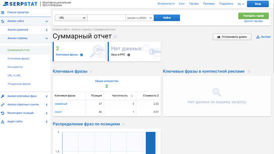274x154 pixels.
Task: Click the info icon beside Фраз в PPC
Action: (x=129, y=55)
